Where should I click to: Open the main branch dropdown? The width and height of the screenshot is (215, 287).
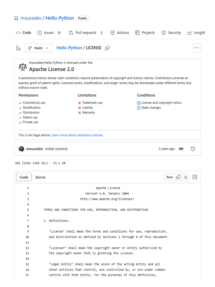(x=38, y=48)
